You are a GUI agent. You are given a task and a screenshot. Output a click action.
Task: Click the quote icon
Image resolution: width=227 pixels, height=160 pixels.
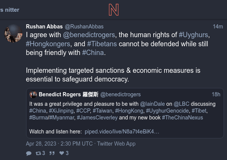(x=53, y=153)
